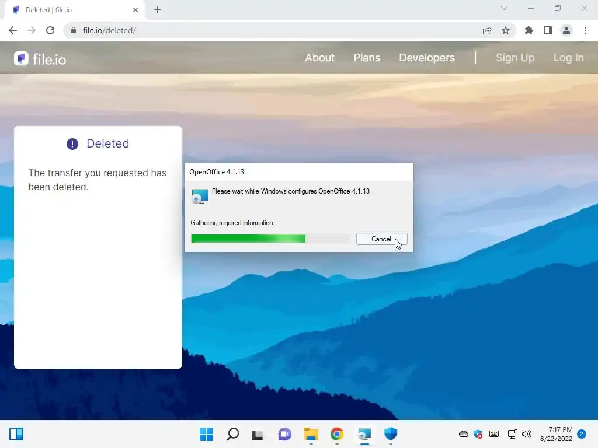Screen dimensions: 598x448
Task: Click the Log In link
Action: (x=568, y=58)
